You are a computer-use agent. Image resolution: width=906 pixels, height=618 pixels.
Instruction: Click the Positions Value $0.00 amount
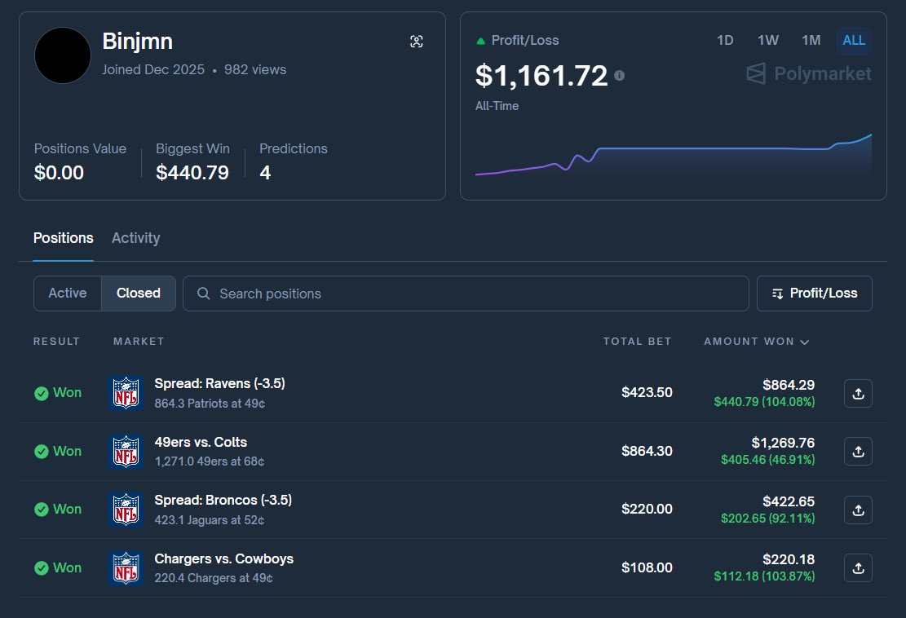(59, 173)
